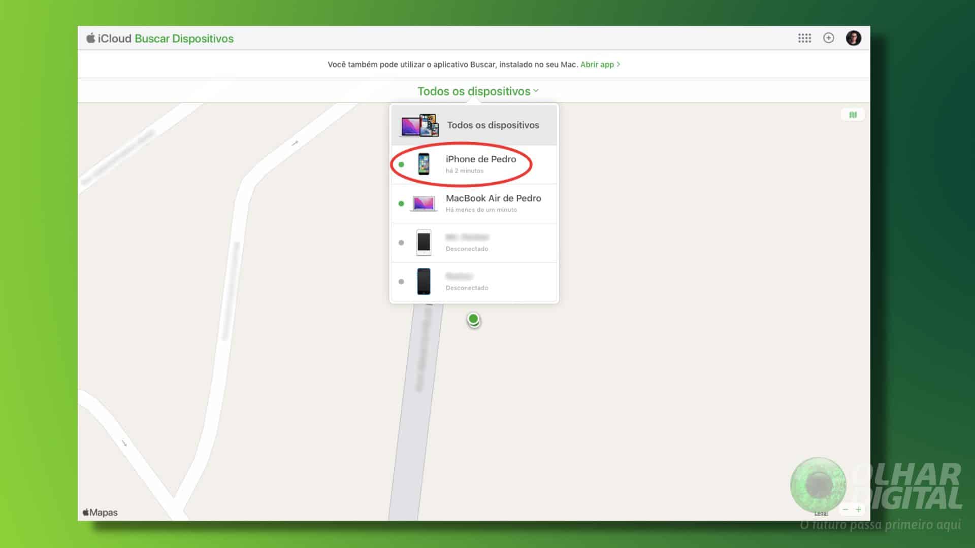Image resolution: width=975 pixels, height=548 pixels.
Task: Click the all devices group image
Action: (419, 125)
